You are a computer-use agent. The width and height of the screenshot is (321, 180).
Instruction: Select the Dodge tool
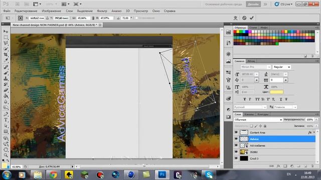click(x=6, y=107)
